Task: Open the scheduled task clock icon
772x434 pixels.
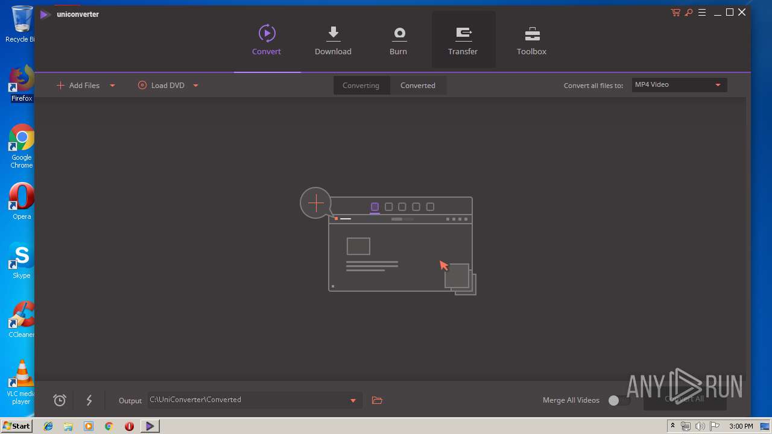Action: pos(59,400)
